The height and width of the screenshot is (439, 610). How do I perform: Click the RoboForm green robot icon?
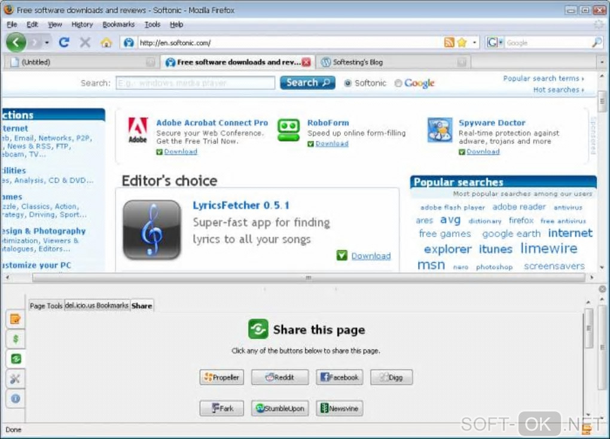[288, 130]
